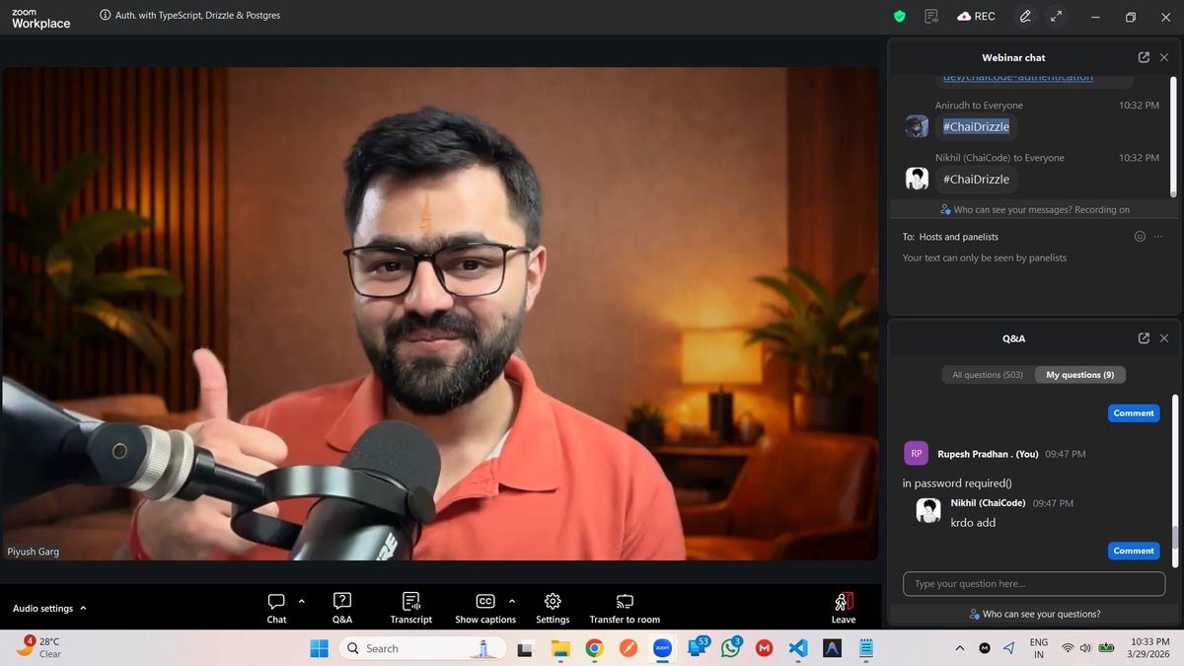Click the chat message text area
Screen dimensions: 1184x666
(x=1034, y=276)
